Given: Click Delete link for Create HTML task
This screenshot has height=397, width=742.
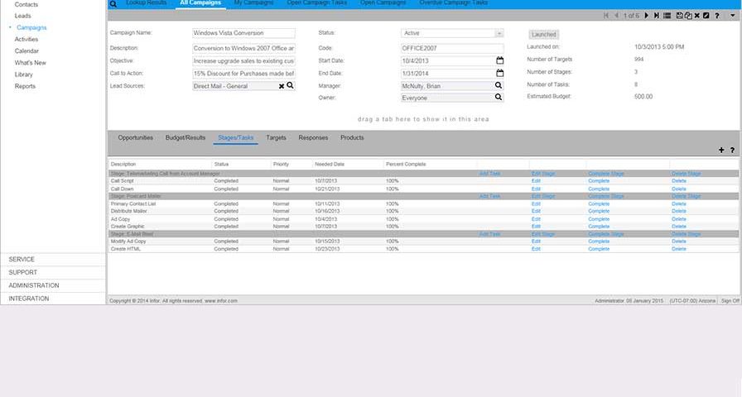Looking at the screenshot, I should pyautogui.click(x=678, y=249).
